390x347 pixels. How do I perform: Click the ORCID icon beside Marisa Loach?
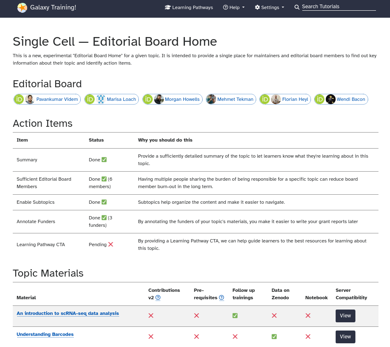coord(90,100)
